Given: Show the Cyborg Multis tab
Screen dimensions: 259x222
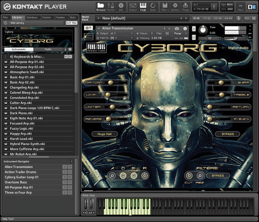Looking at the screenshot, I should coord(48,49).
